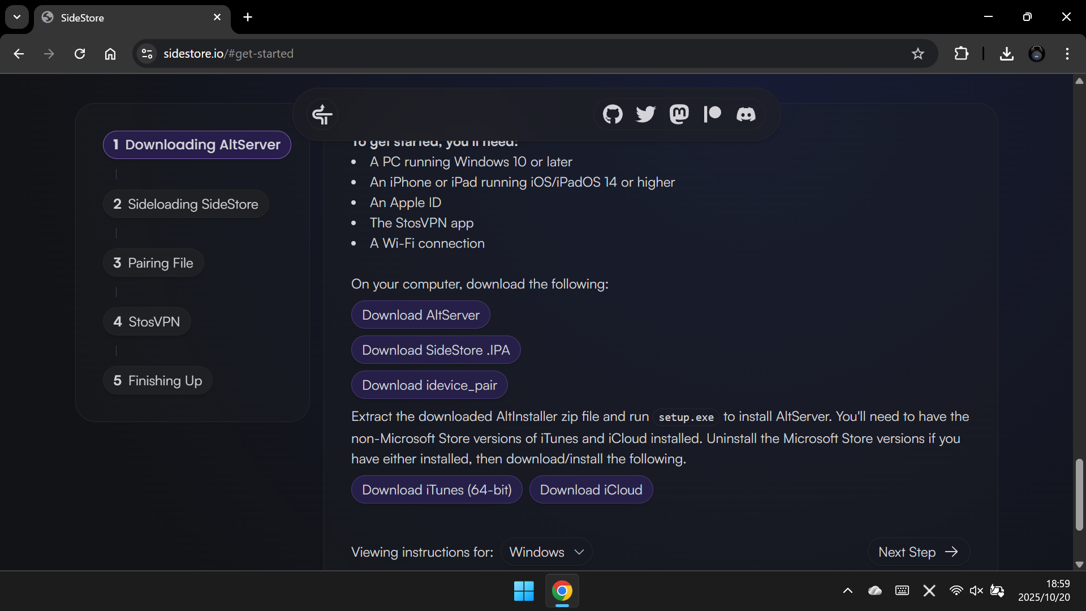Bookmark this page with star icon

[x=917, y=54]
